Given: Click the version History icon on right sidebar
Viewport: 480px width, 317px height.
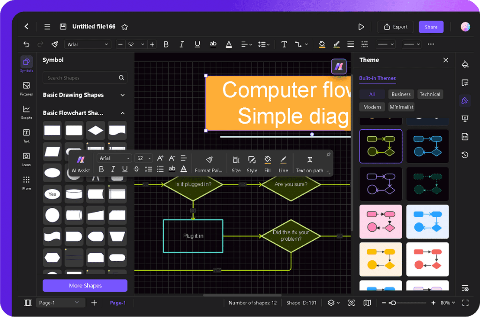Looking at the screenshot, I should 465,154.
